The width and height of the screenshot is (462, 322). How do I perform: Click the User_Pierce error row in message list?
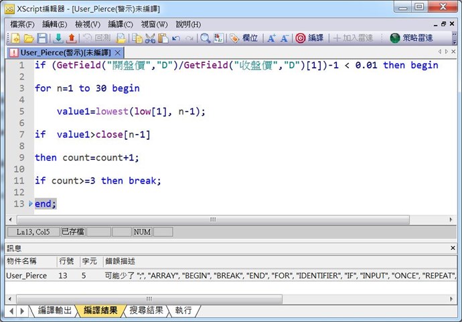[27, 275]
